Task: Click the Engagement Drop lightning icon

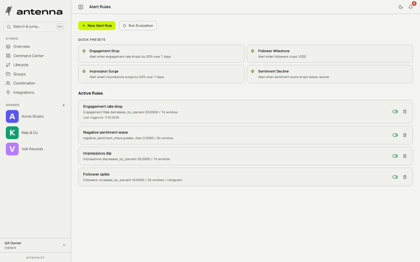Action: point(84,51)
